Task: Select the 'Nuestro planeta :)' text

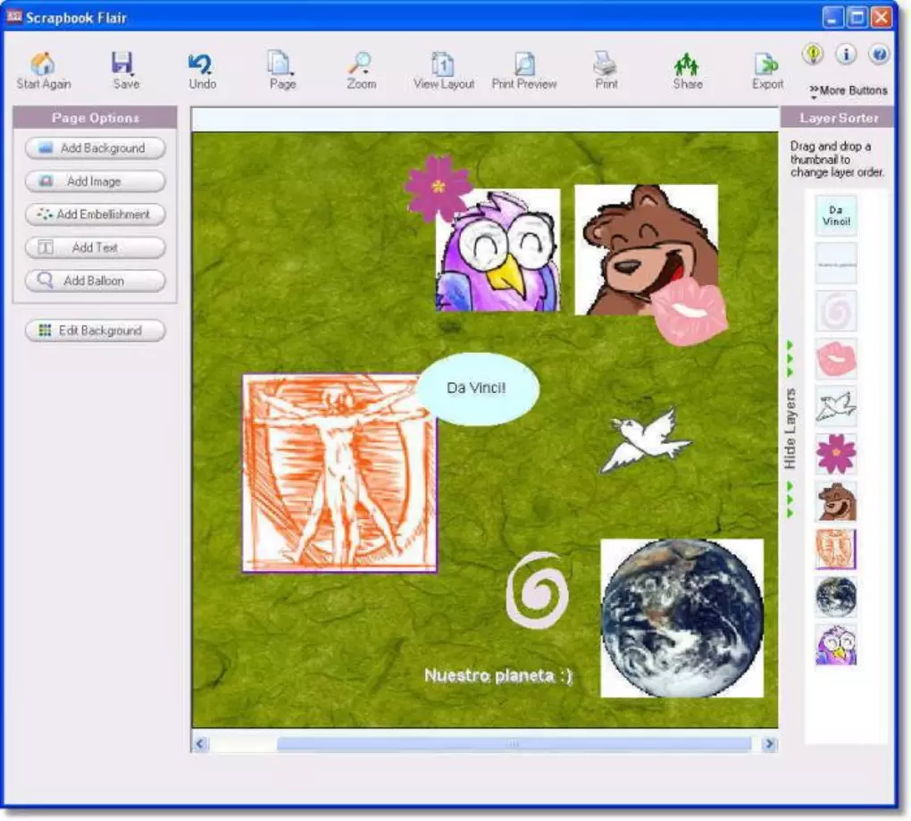Action: (x=497, y=675)
